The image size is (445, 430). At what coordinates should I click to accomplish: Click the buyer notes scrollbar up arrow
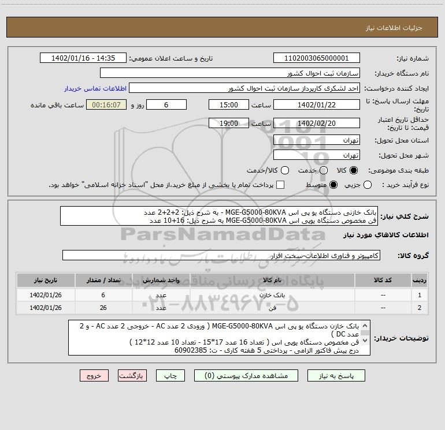(365, 326)
